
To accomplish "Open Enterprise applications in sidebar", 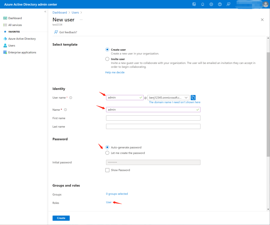I will point(22,52).
